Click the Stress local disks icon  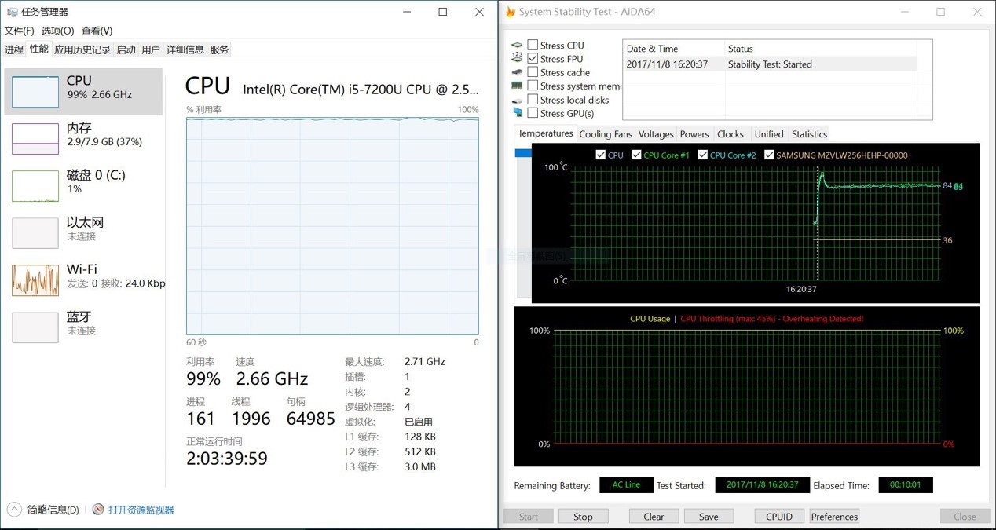[517, 101]
